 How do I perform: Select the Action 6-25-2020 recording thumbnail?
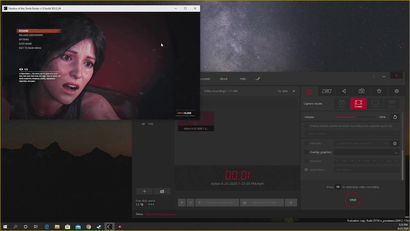(196, 121)
